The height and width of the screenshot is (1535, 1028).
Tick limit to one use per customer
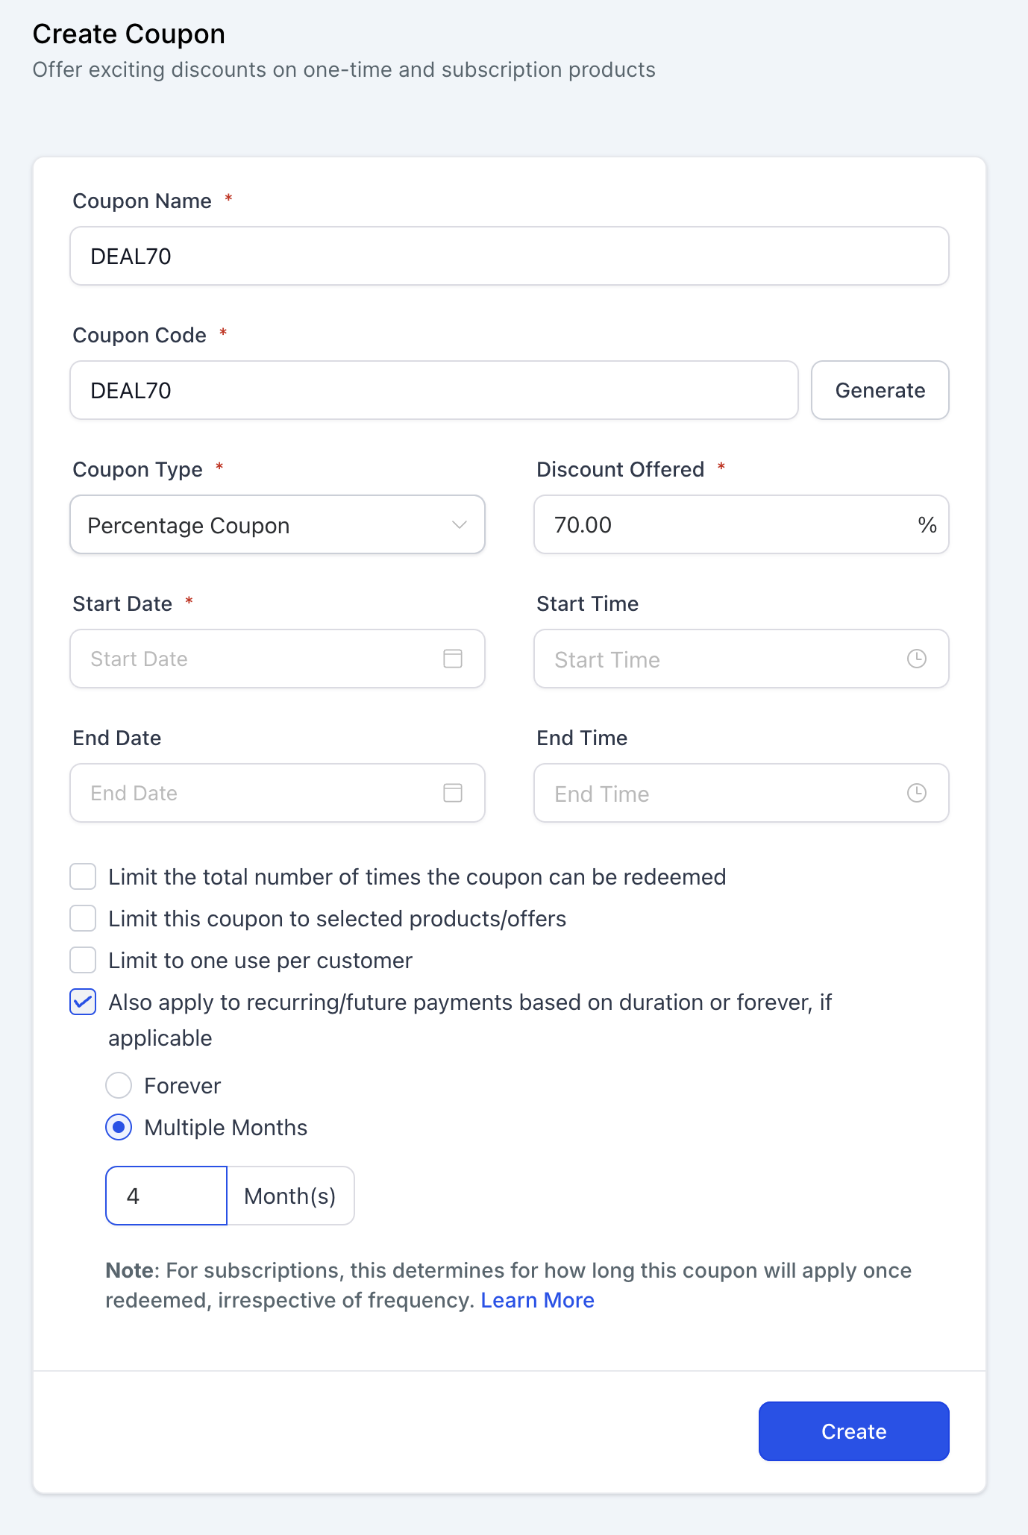[83, 961]
